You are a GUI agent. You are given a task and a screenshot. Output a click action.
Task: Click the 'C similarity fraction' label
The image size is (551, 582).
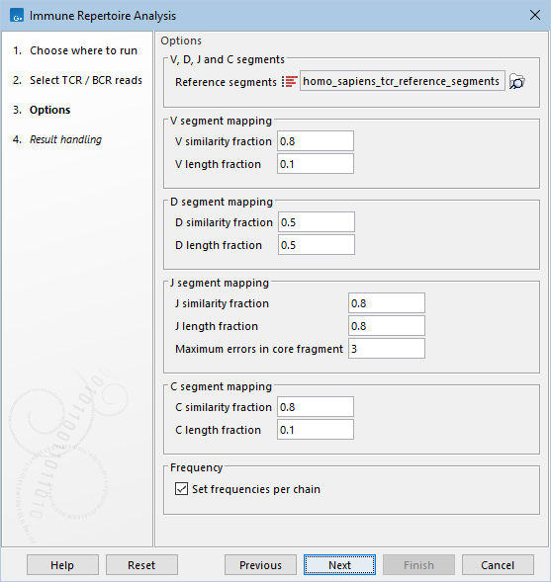tap(224, 407)
